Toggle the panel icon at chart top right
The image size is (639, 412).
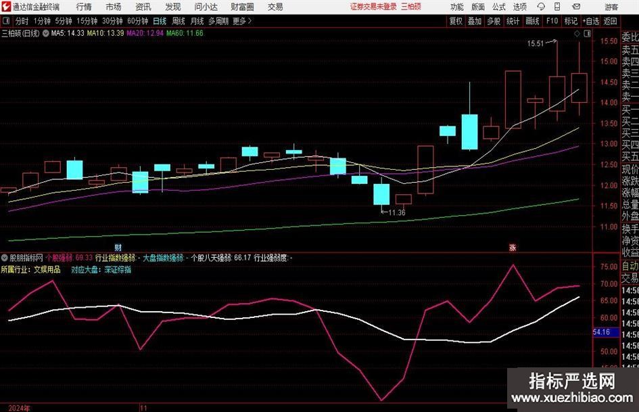coord(587,34)
